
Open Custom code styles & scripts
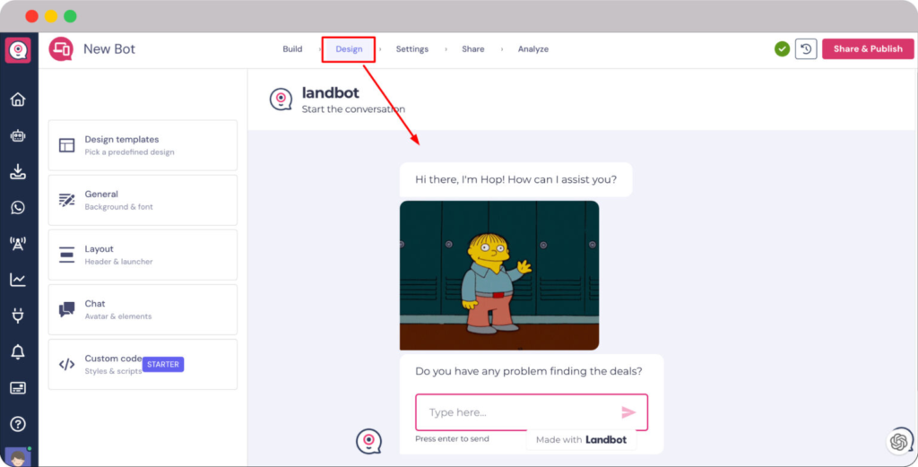[x=143, y=364]
